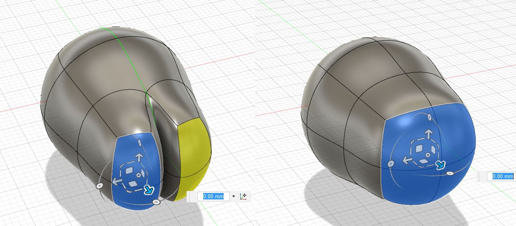Click the upward move arrow on the smooth model manipulator

coord(429,134)
